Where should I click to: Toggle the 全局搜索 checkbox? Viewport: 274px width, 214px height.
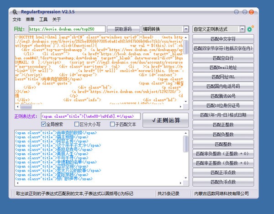click(x=44, y=124)
